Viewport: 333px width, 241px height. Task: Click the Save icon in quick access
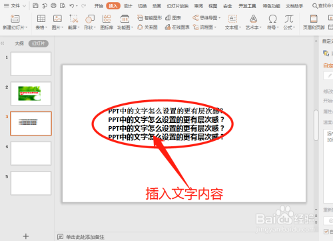(35, 5)
